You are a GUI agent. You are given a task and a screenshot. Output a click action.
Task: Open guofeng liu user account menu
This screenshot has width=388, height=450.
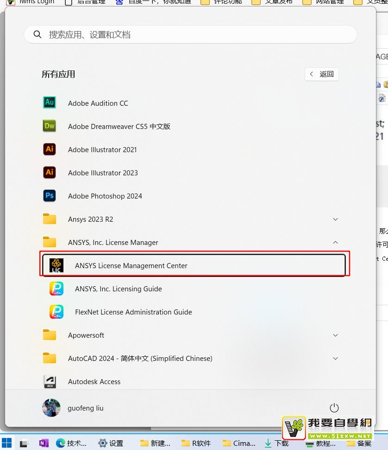[x=73, y=408]
